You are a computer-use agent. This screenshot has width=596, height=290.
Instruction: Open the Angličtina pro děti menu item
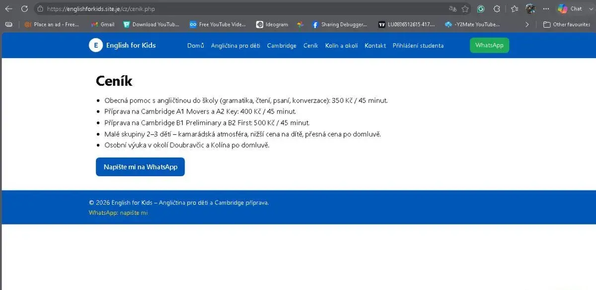(x=235, y=46)
